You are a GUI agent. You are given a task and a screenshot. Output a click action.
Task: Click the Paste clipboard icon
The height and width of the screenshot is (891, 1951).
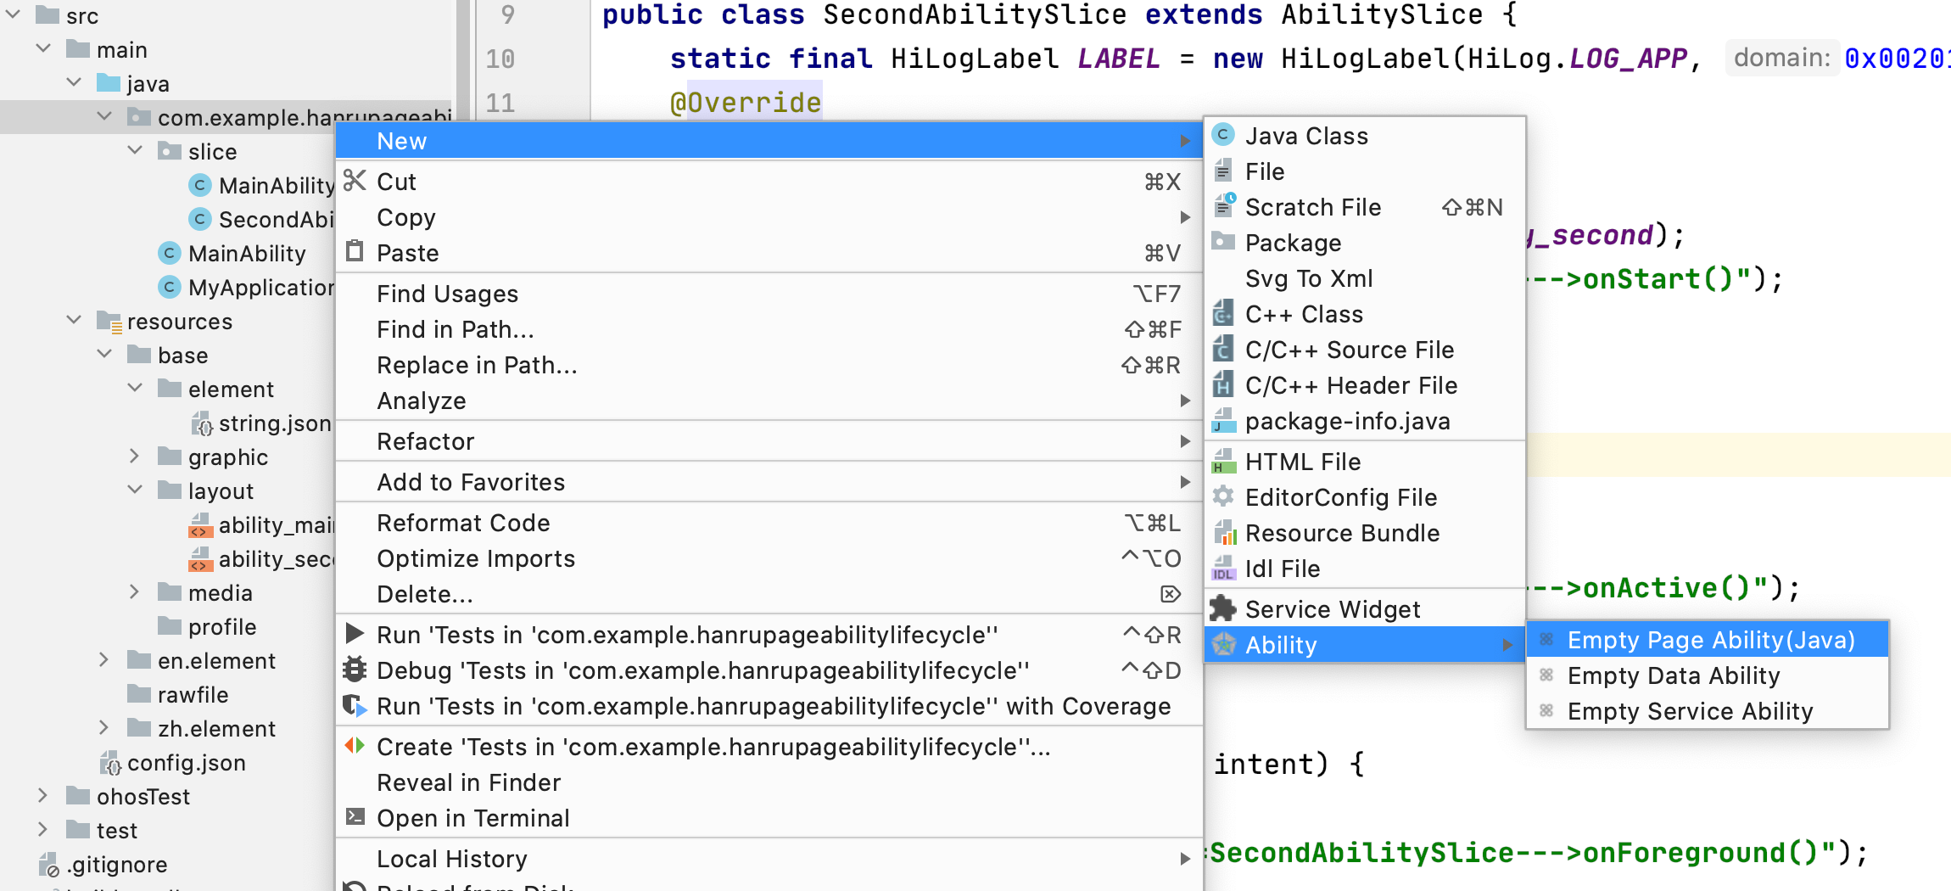point(355,253)
